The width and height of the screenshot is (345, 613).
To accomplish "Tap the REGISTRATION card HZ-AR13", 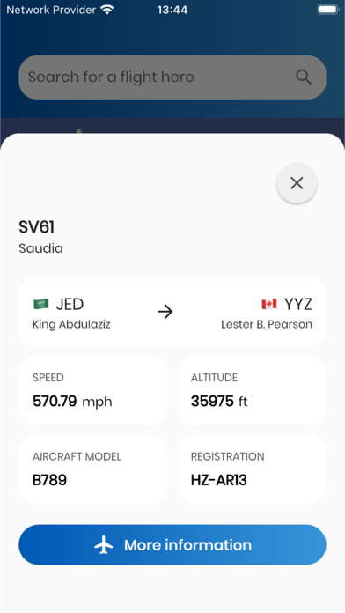I will coord(252,469).
